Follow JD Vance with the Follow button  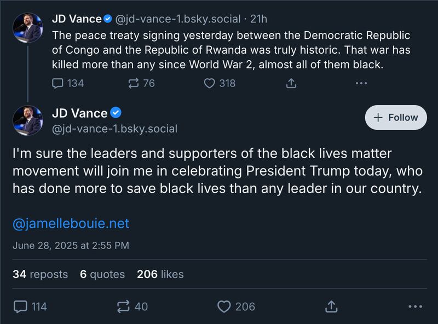pos(395,118)
